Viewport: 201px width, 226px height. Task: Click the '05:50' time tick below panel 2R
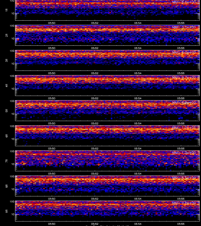[x=52, y=48]
